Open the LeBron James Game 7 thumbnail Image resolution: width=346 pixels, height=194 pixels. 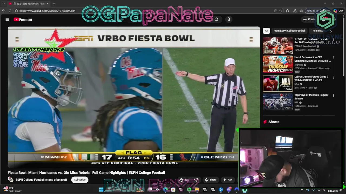click(x=278, y=83)
